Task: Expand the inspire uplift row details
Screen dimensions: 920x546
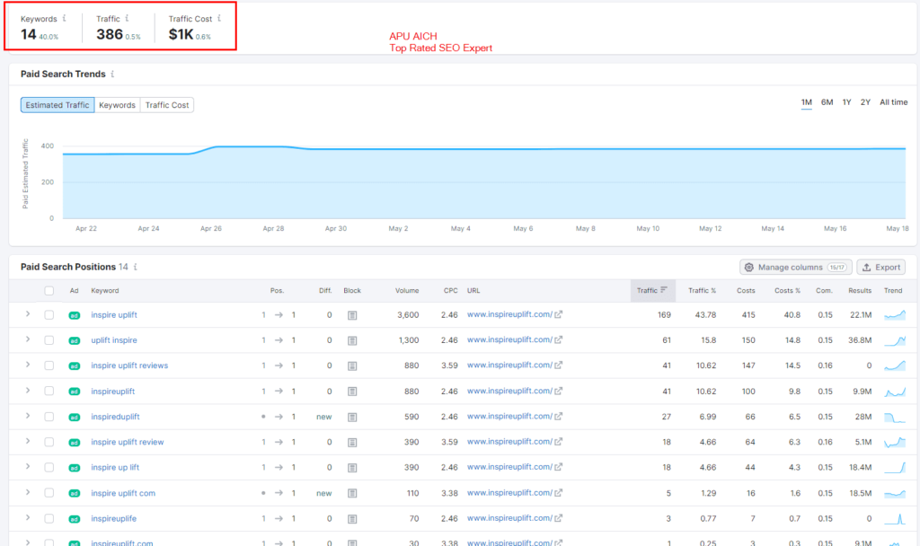Action: coord(28,314)
